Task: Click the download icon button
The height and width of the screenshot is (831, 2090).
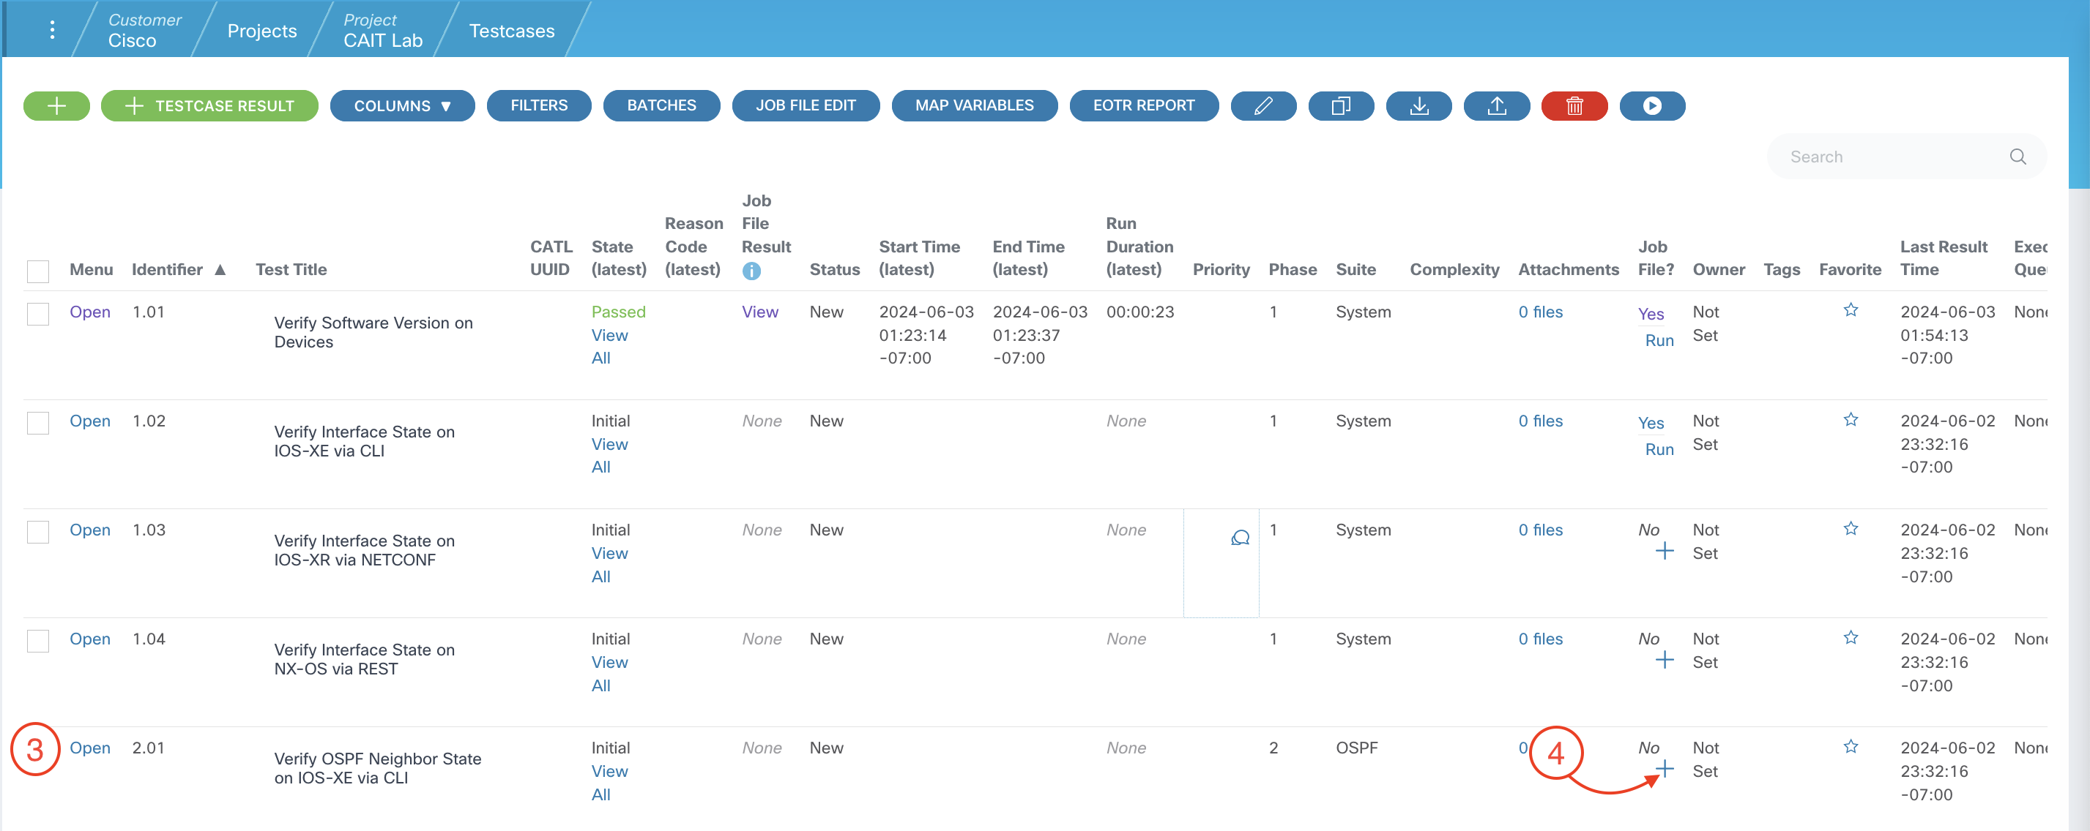Action: tap(1418, 105)
